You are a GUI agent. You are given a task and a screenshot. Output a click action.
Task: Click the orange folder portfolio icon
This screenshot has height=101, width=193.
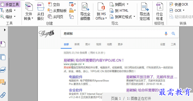point(71,10)
